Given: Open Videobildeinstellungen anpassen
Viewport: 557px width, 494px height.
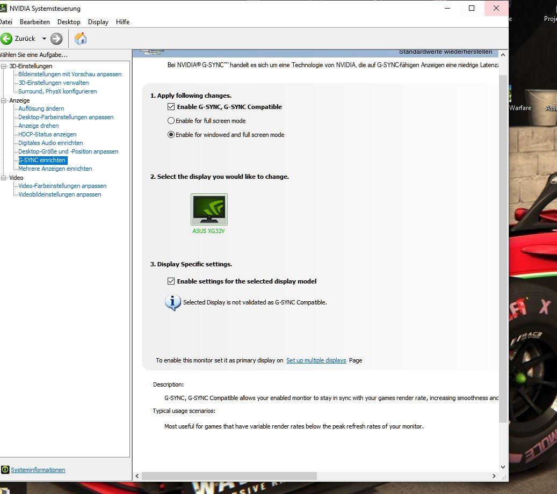Looking at the screenshot, I should pos(60,194).
